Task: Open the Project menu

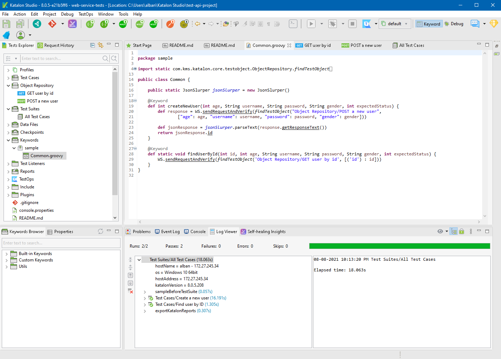Action: 49,14
